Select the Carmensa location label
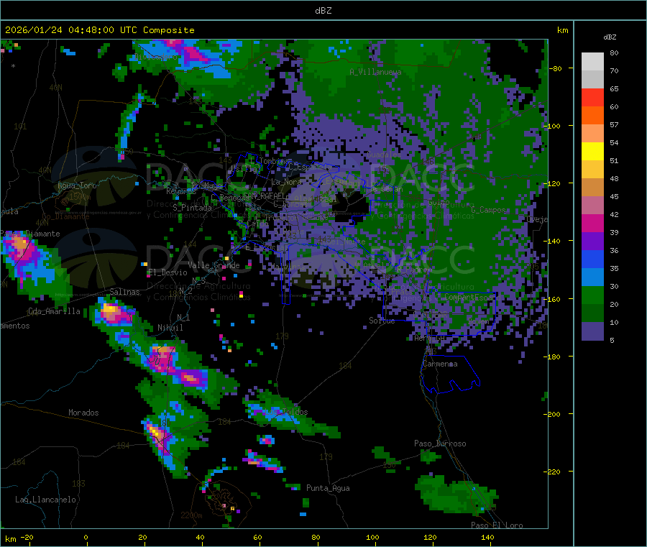Image resolution: width=647 pixels, height=547 pixels. (440, 364)
